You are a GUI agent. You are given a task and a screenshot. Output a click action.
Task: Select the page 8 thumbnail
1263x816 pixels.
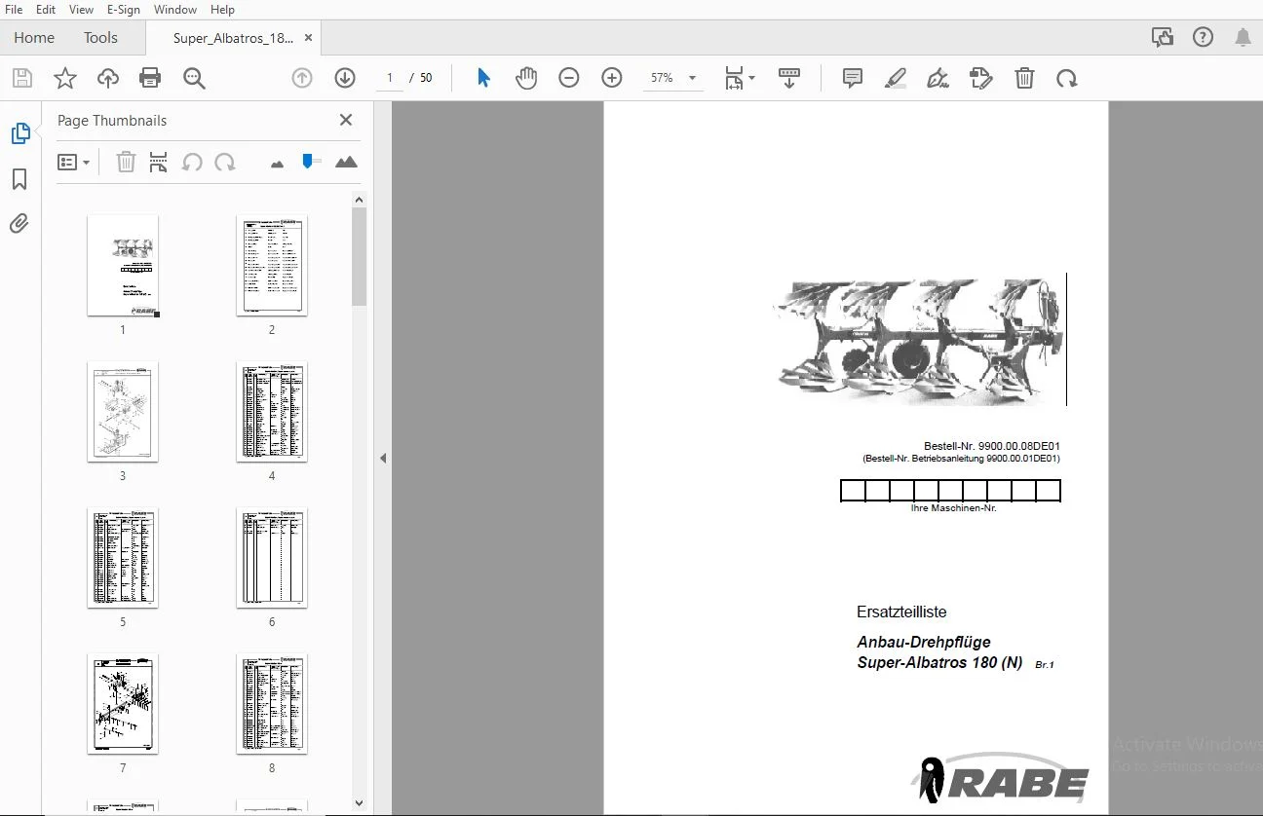coord(272,704)
